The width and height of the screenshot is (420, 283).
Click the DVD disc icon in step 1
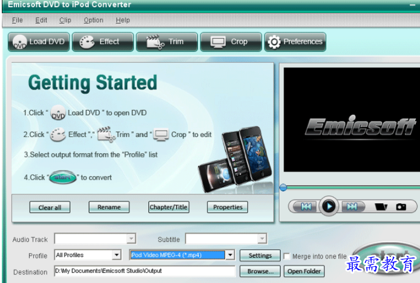click(58, 112)
